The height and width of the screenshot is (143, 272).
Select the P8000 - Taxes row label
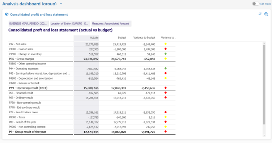pyautogui.click(x=17, y=117)
